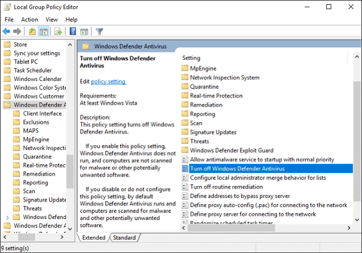Toggle the Show/Hide Console Tree icon

[x=44, y=31]
